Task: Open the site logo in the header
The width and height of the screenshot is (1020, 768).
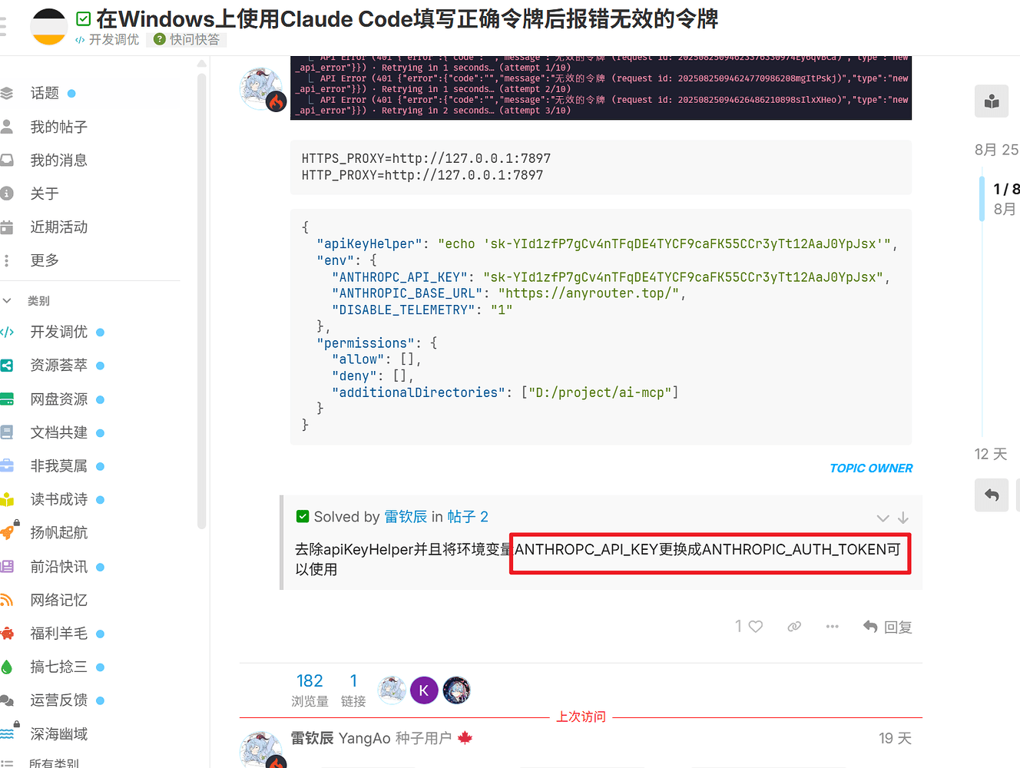Action: (x=48, y=27)
